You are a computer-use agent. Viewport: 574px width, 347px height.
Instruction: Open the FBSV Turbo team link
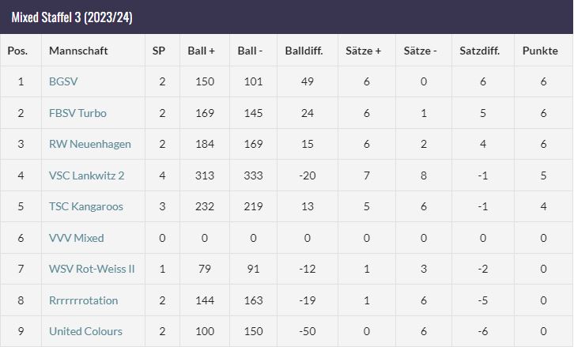point(77,113)
